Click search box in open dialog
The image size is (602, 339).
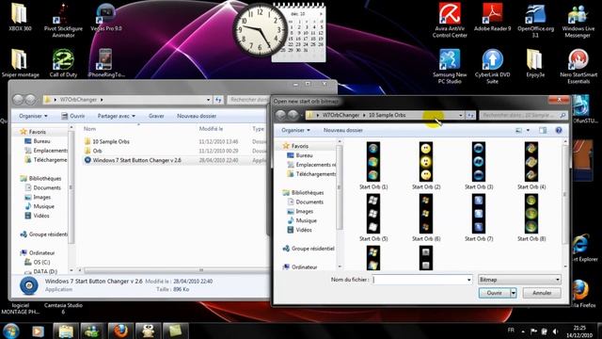pos(523,115)
